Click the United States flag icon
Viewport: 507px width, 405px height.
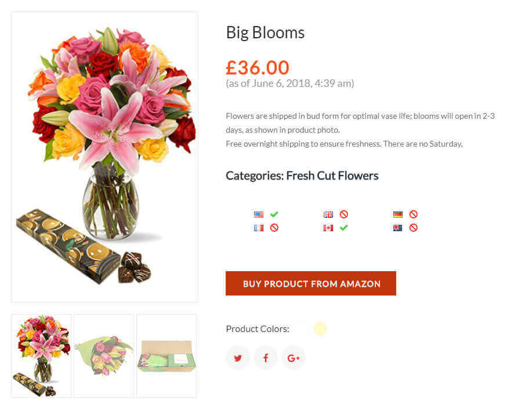(259, 214)
